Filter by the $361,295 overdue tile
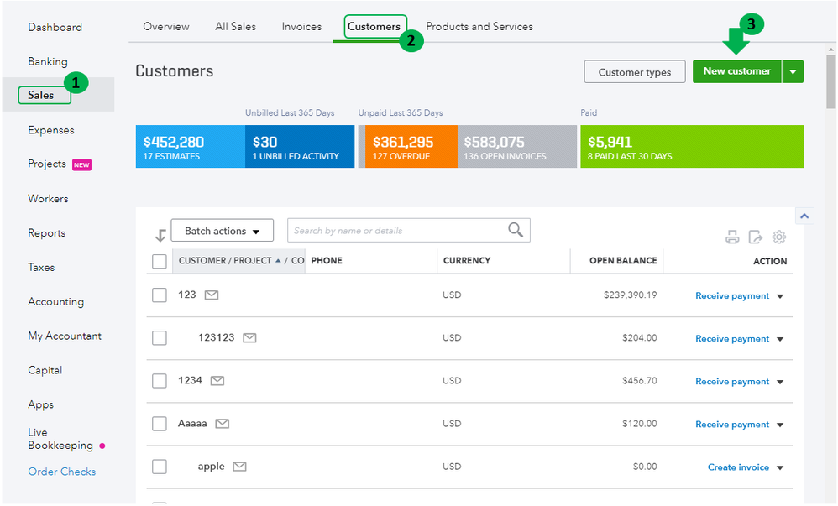The height and width of the screenshot is (506, 838). pyautogui.click(x=411, y=146)
